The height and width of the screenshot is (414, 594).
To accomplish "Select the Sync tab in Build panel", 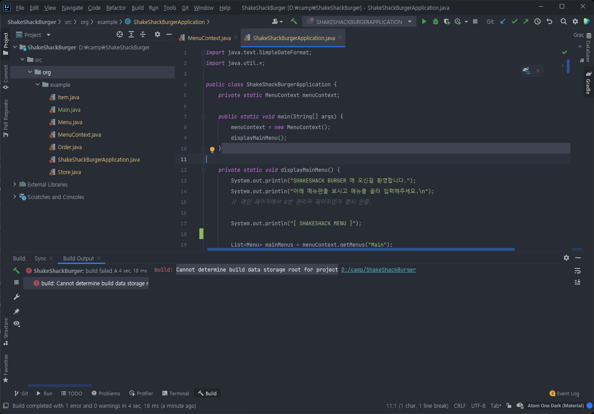I will point(40,258).
